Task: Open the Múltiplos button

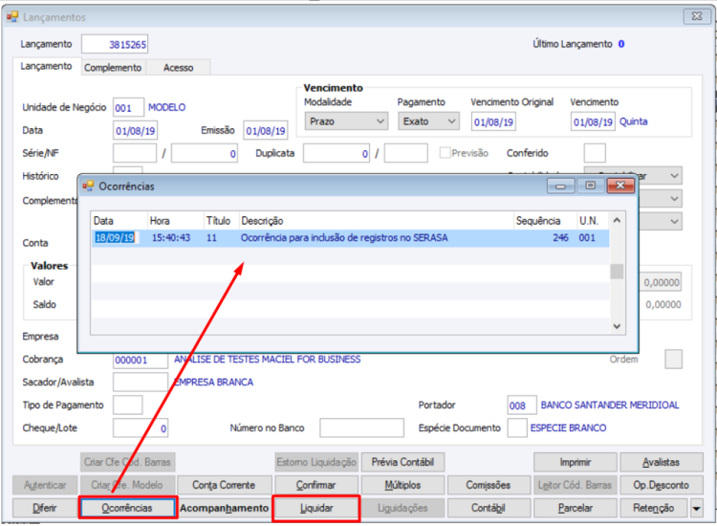Action: (402, 485)
